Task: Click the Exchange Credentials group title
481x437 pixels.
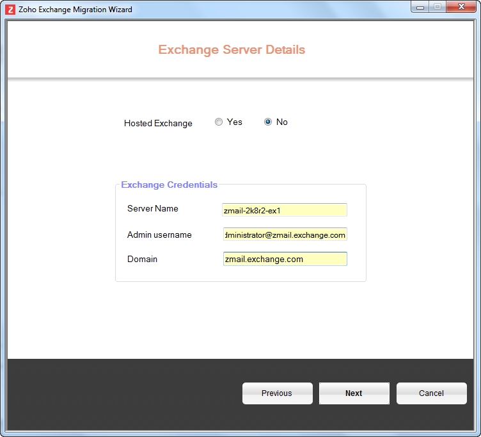Action: click(x=169, y=185)
